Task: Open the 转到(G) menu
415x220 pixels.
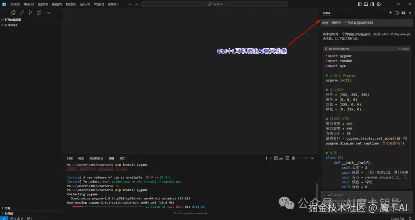Action: click(x=71, y=4)
